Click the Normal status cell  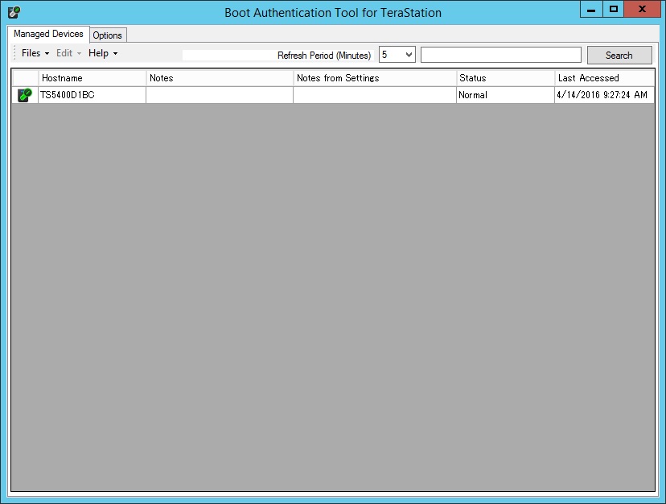(x=505, y=95)
